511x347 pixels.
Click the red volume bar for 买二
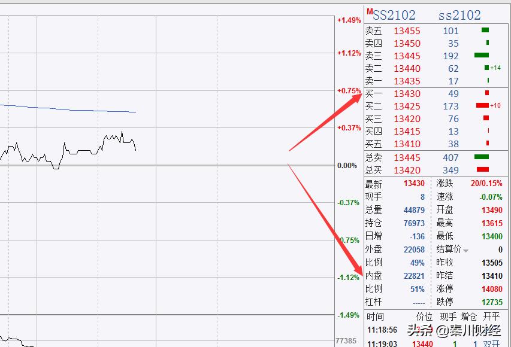pyautogui.click(x=482, y=105)
